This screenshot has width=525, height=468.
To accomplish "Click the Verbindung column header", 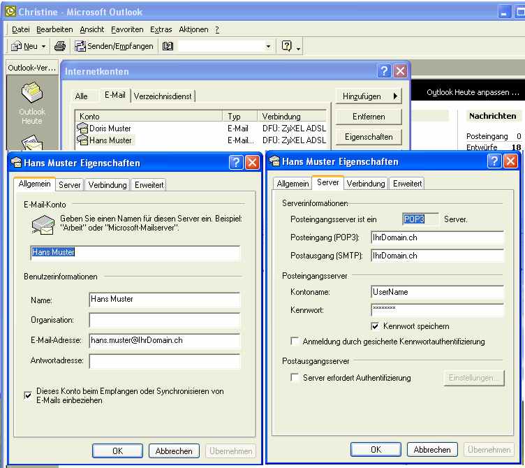I will (x=292, y=116).
